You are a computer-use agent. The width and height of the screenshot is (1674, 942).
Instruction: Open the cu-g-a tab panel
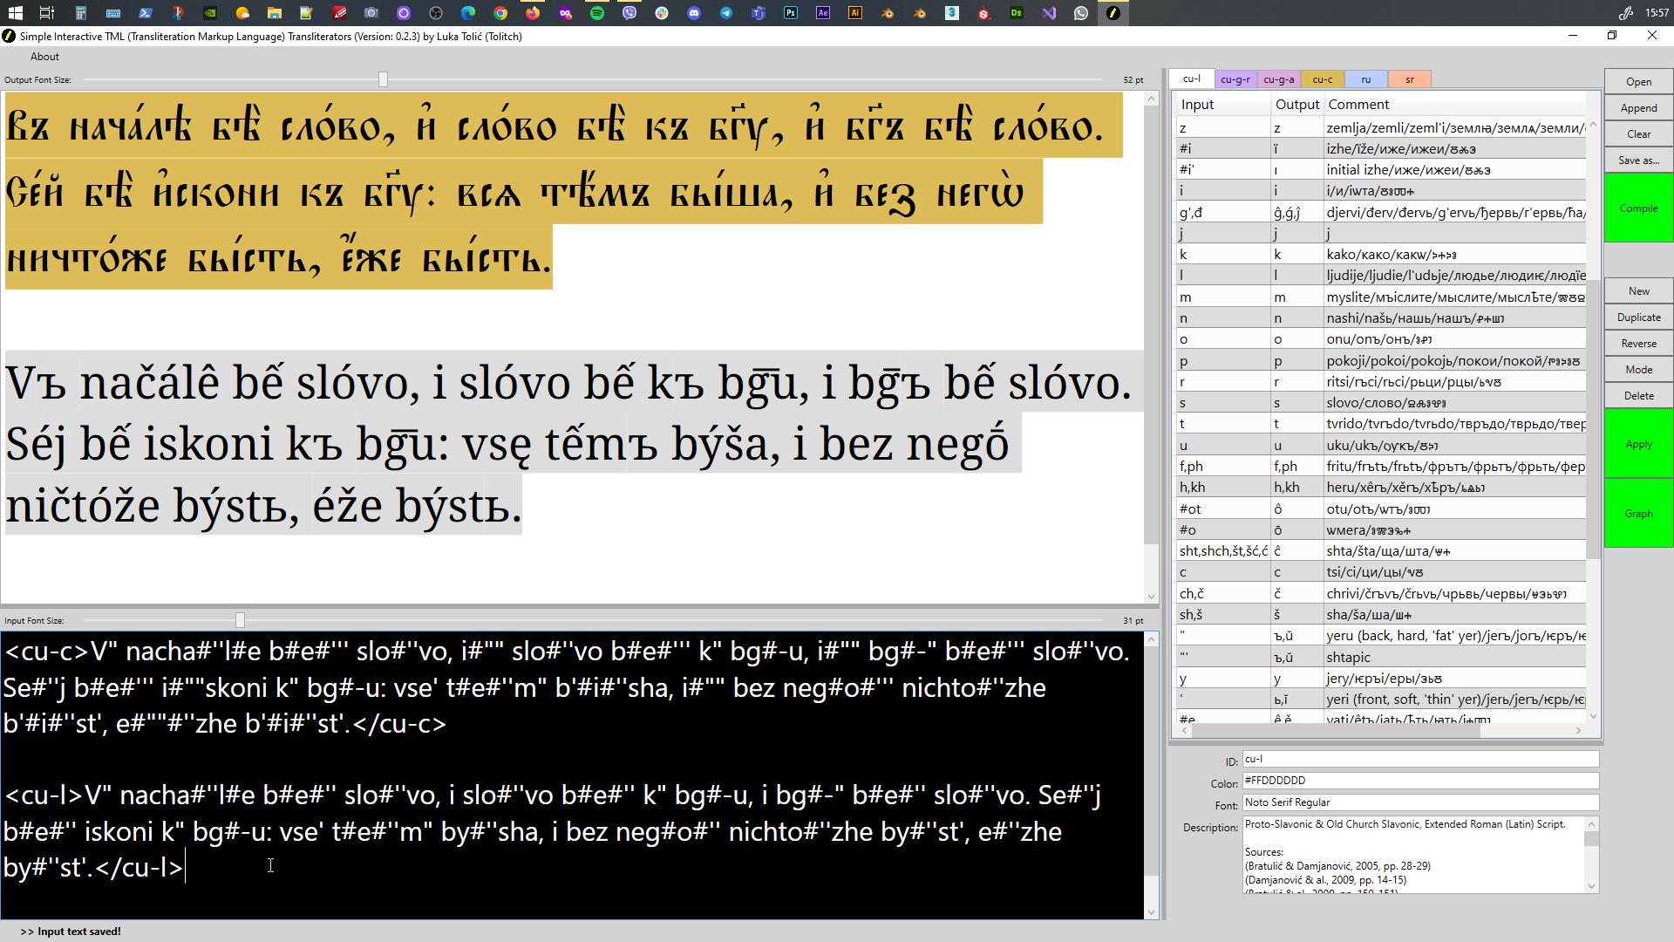[x=1278, y=78]
